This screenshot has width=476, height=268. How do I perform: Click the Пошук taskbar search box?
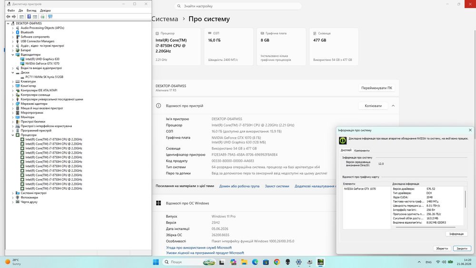(x=189, y=262)
